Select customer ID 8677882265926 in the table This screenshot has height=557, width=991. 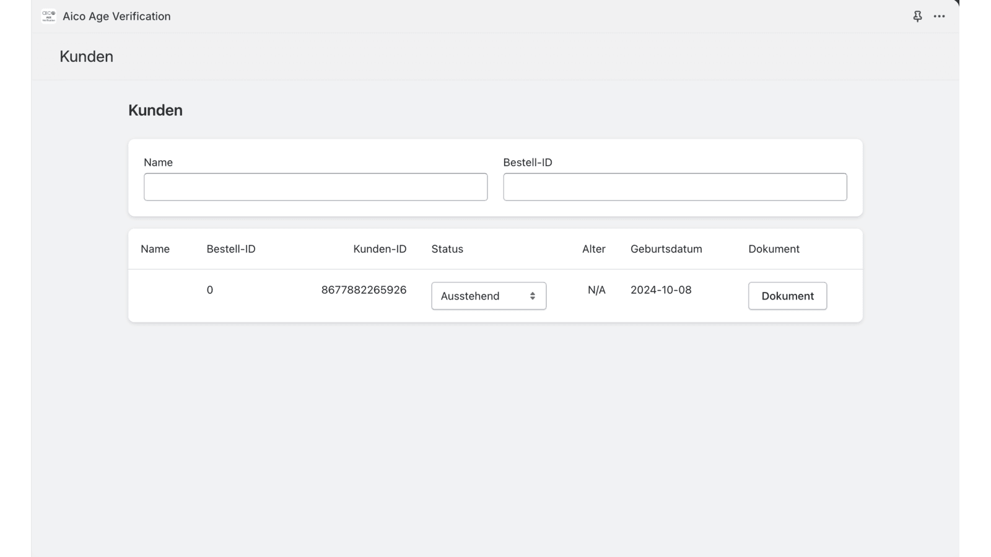pyautogui.click(x=364, y=290)
